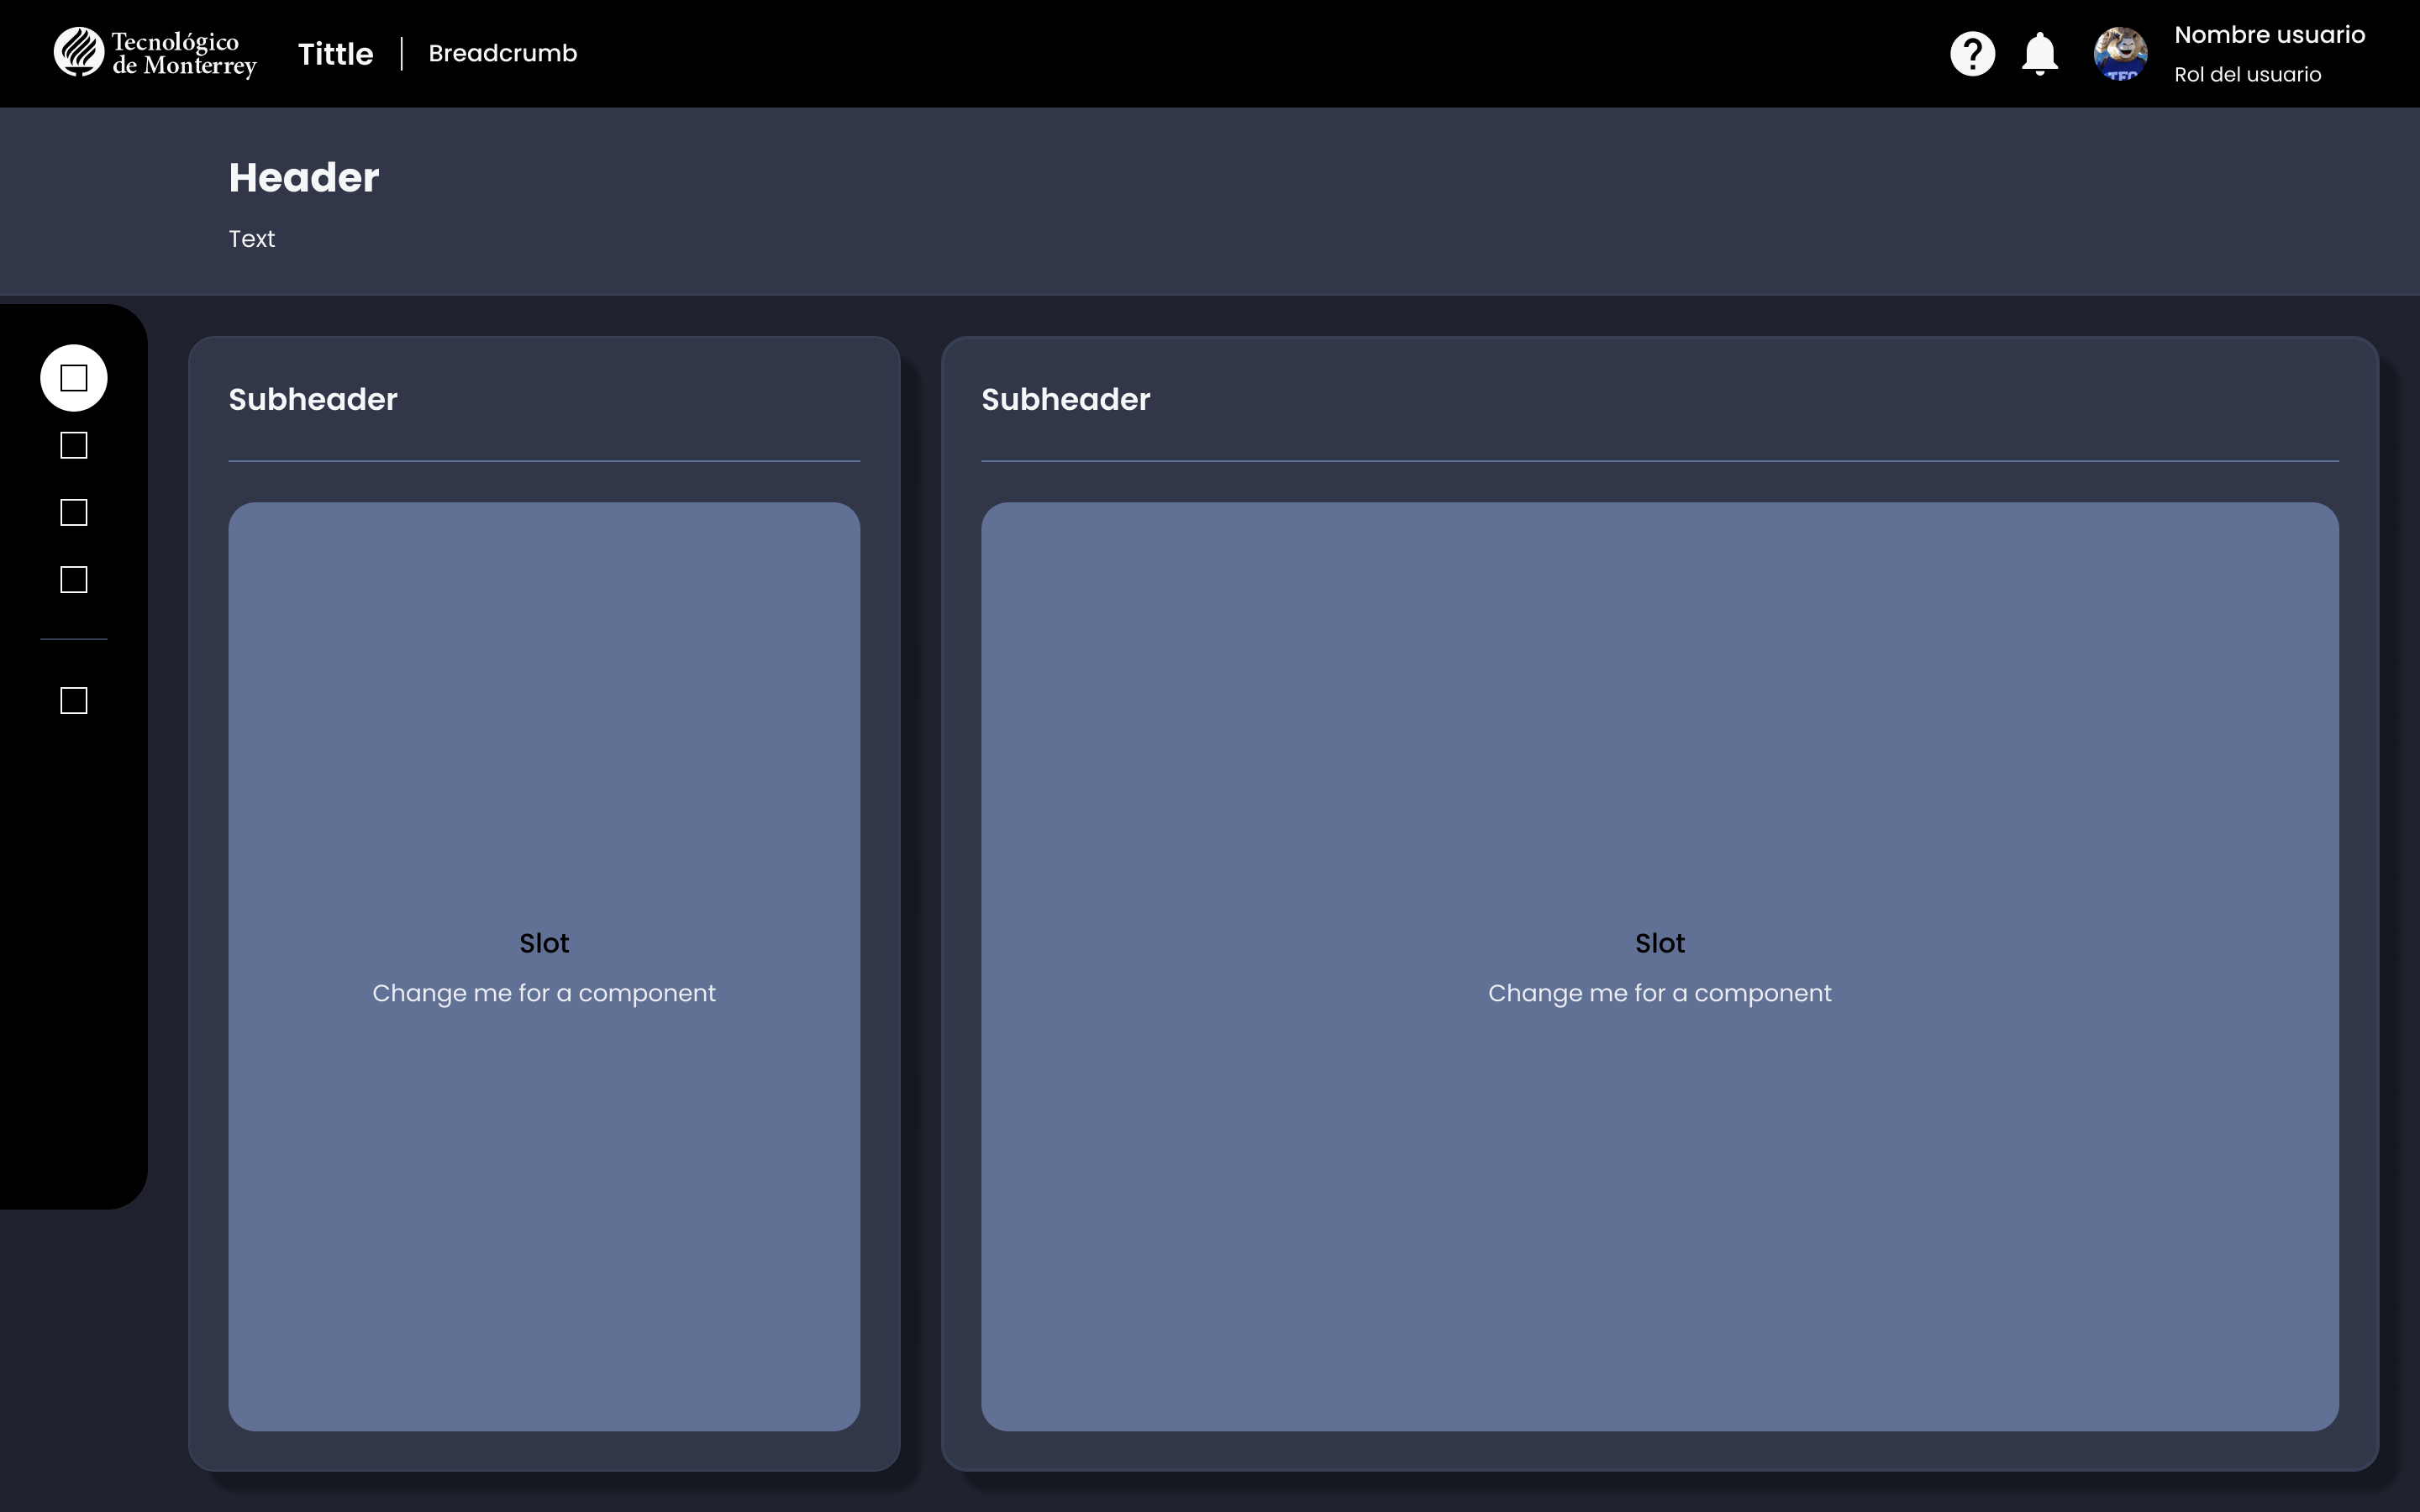Click the Text line under Header
The height and width of the screenshot is (1512, 2420).
[251, 239]
